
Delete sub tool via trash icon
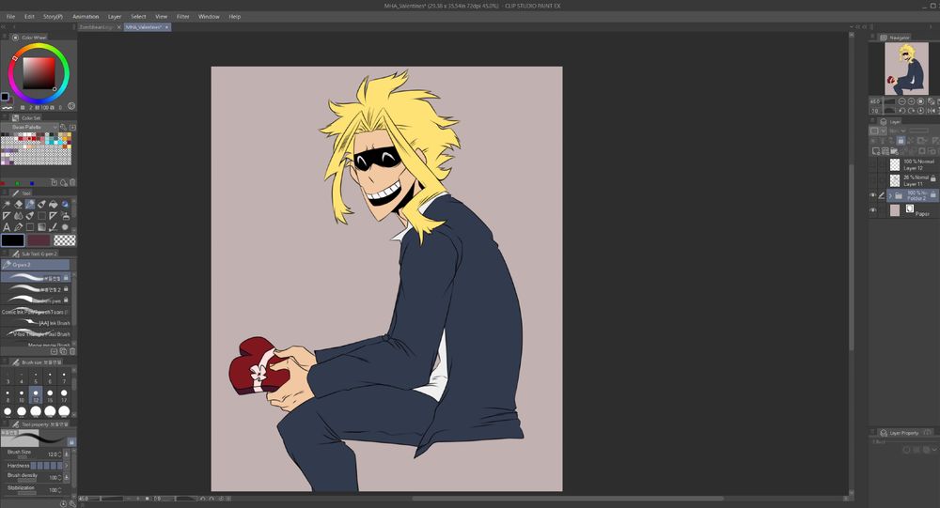coord(72,351)
